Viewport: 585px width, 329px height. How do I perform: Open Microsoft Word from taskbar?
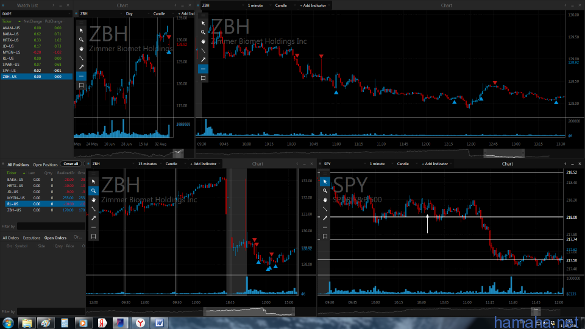(159, 323)
